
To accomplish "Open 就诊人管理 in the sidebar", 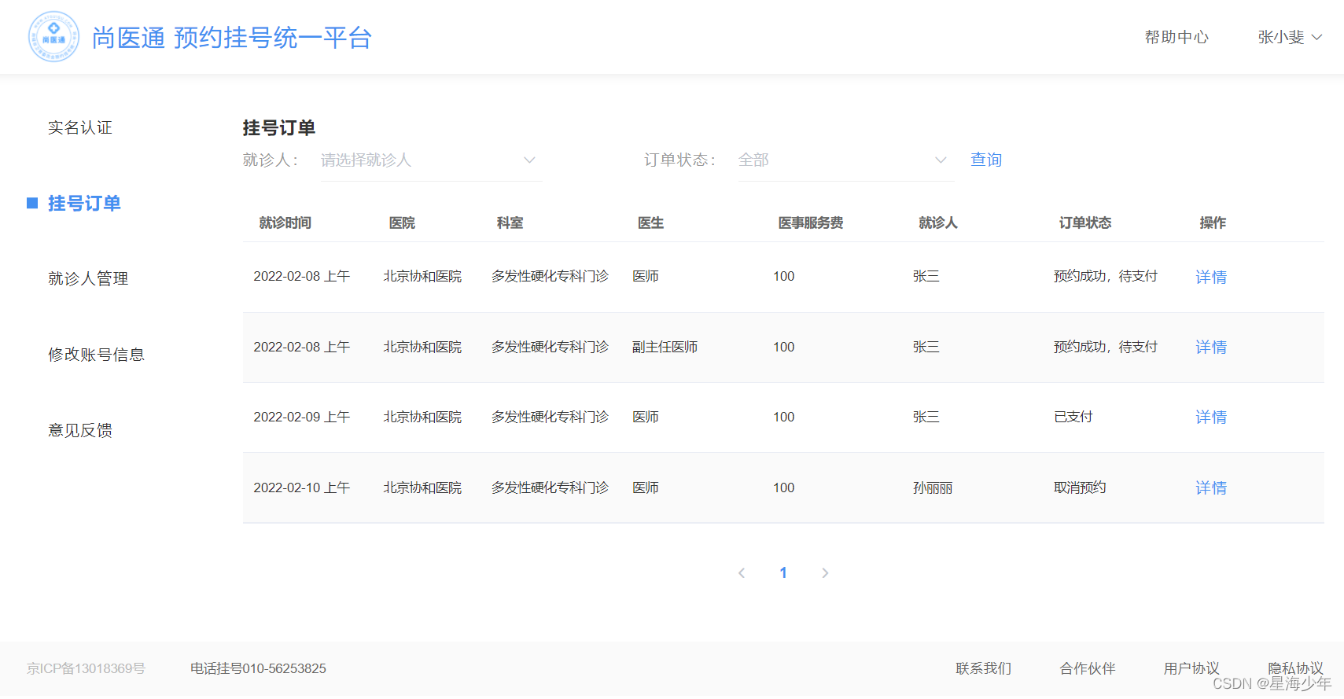I will click(x=88, y=278).
